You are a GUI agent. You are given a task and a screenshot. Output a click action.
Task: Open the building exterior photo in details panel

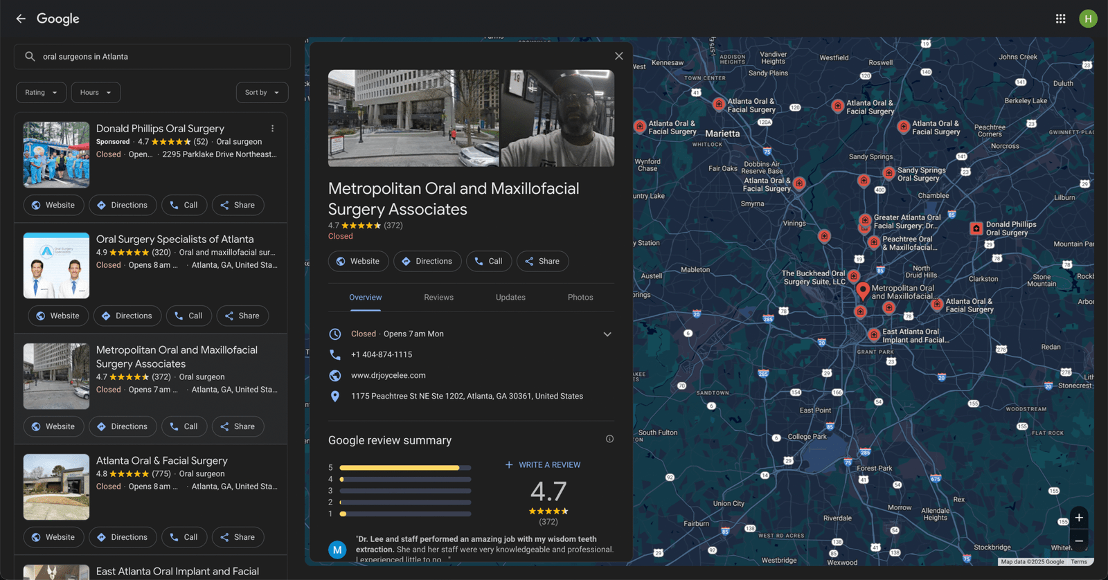(413, 118)
